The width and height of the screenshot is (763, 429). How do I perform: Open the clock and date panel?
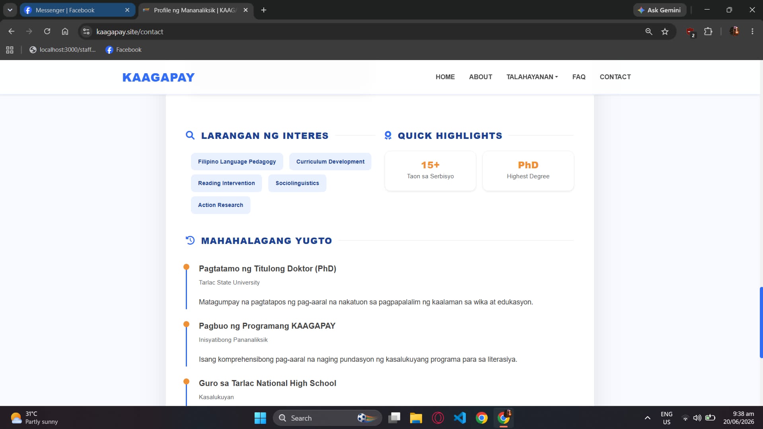[738, 418]
